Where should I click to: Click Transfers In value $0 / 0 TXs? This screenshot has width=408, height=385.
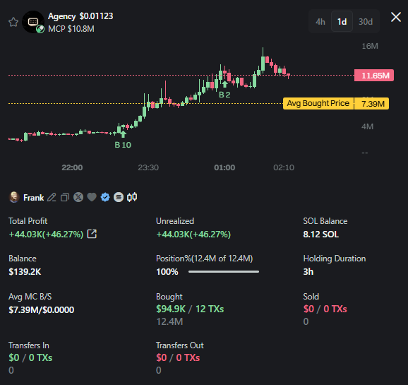pyautogui.click(x=30, y=357)
